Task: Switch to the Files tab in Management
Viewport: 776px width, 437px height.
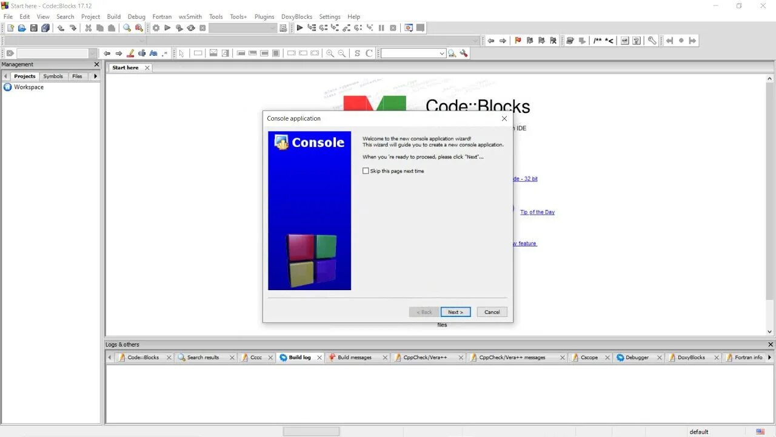Action: (x=77, y=76)
